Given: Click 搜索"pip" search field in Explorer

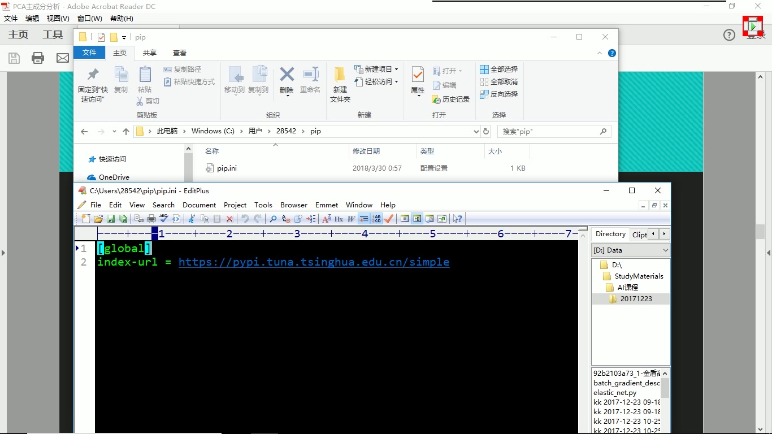Looking at the screenshot, I should (554, 131).
